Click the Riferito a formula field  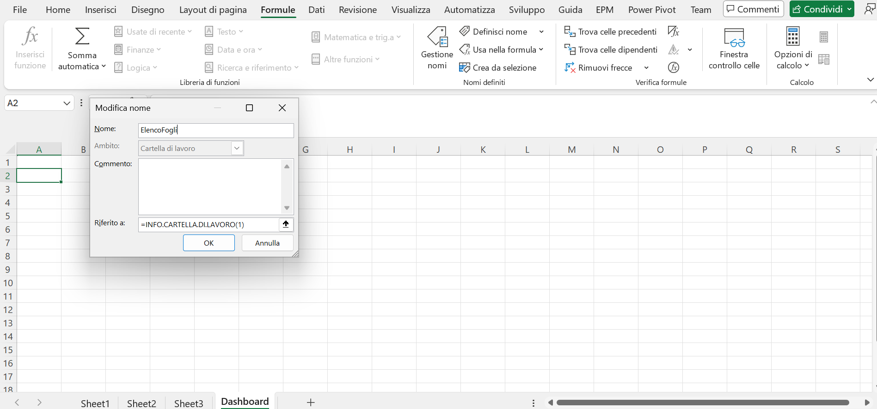pos(209,224)
